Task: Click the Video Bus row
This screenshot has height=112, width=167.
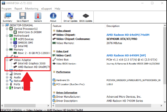Action: pyautogui.click(x=108, y=60)
